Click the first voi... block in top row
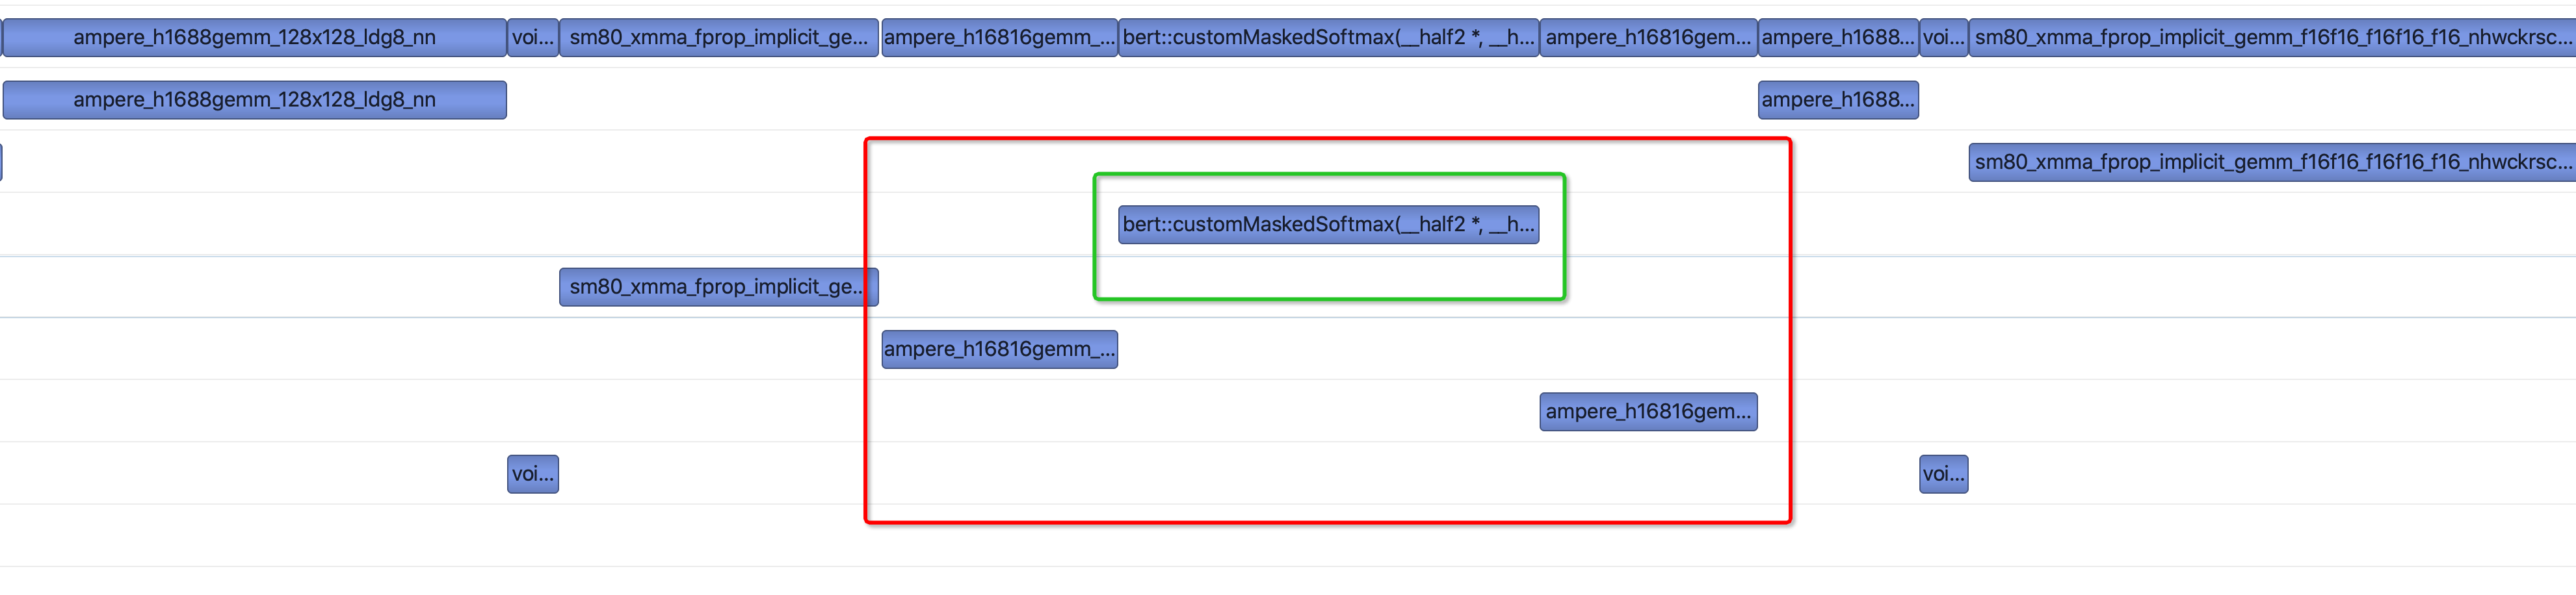 tap(532, 38)
